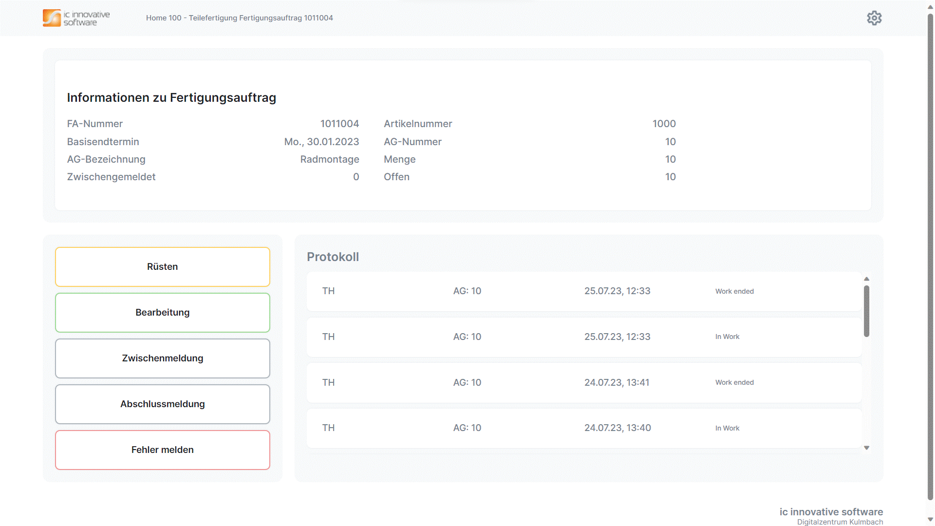Click the page scrollbar down arrow

[x=930, y=520]
